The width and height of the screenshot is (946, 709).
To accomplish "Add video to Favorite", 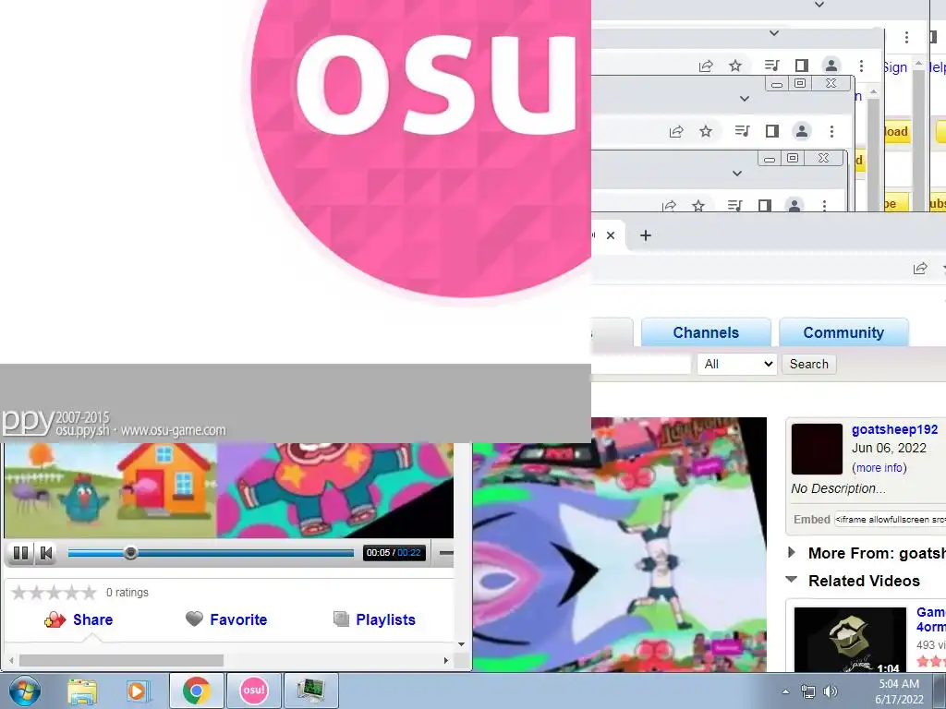I will click(238, 619).
